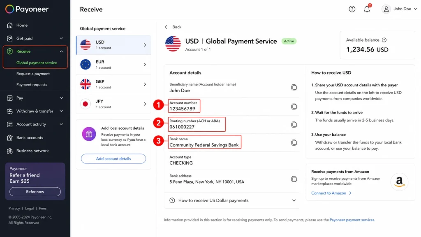Select the JPY account row
421x237 pixels.
point(113,104)
